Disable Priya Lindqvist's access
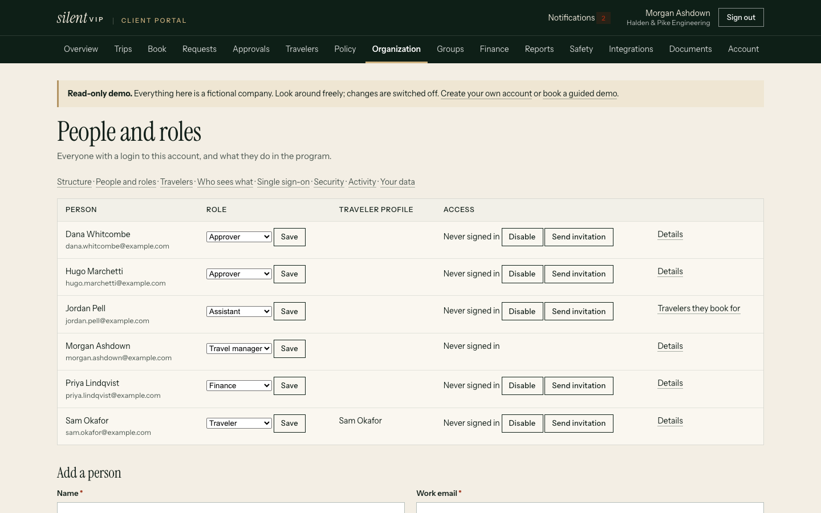This screenshot has height=513, width=821. tap(522, 386)
